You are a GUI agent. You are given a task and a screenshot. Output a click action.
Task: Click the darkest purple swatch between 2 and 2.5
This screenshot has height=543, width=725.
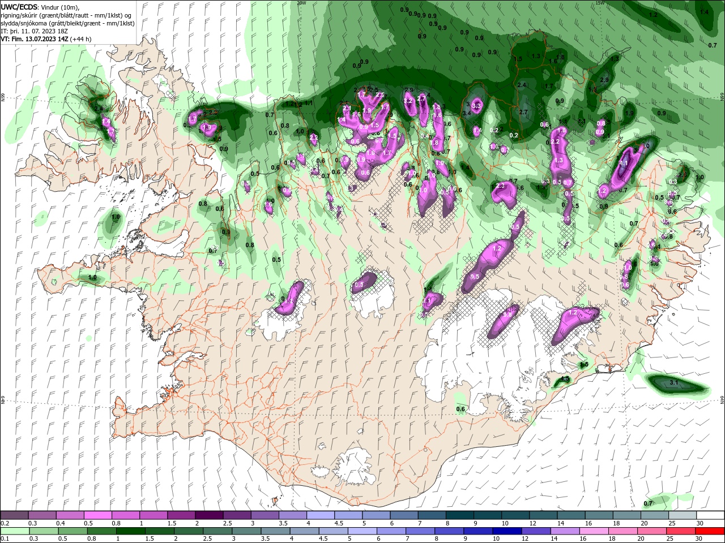pos(208,515)
